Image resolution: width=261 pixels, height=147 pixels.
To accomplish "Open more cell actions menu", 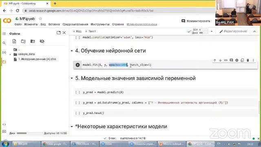I will click(253, 60).
